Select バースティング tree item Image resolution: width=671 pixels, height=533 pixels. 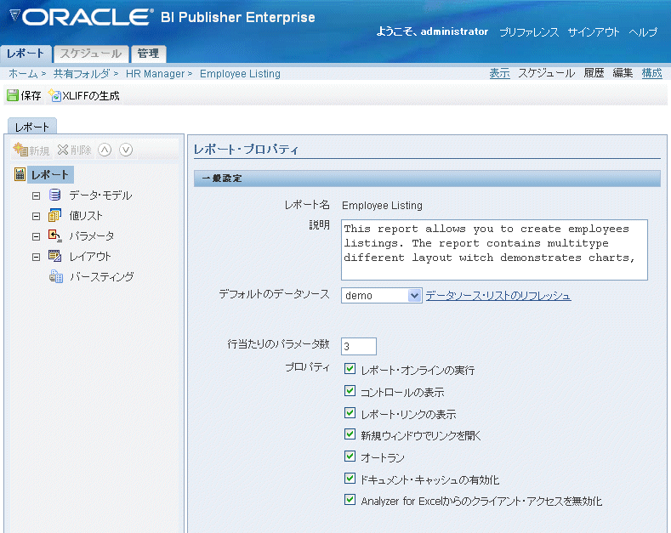[102, 277]
